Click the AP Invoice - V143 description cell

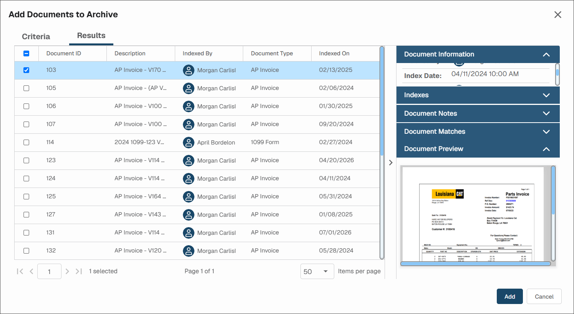coord(140,214)
